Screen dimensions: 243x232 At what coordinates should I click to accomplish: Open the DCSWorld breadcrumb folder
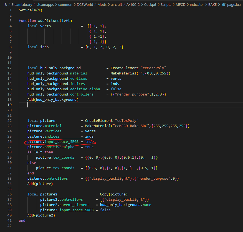(85, 5)
